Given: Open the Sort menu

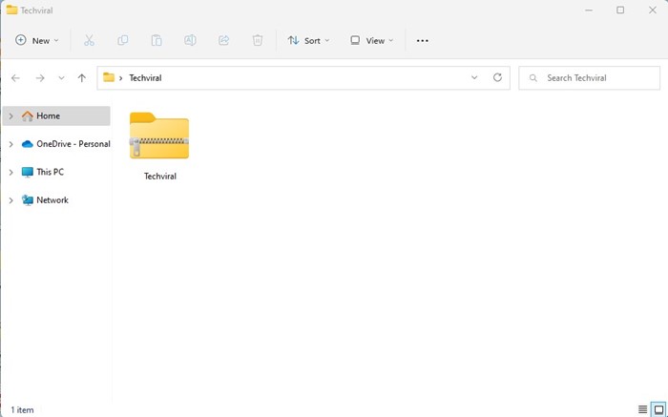Looking at the screenshot, I should [x=308, y=40].
